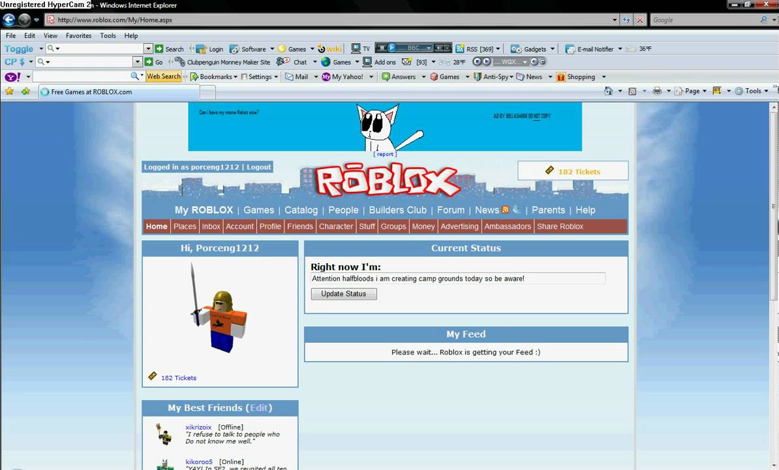Click the Gadgets icon in toolbar

point(515,49)
